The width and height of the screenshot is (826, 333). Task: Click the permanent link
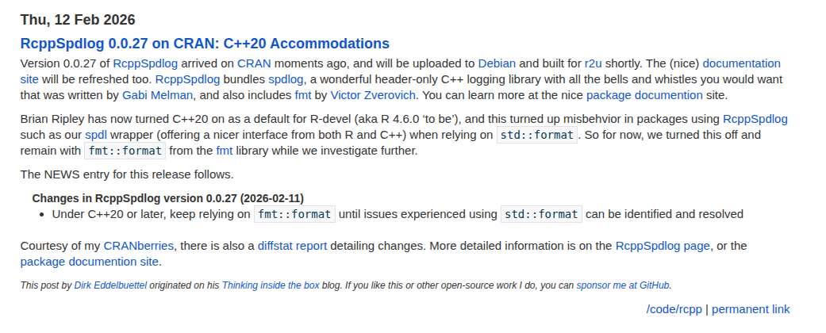pyautogui.click(x=751, y=309)
